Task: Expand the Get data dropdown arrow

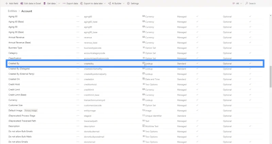Action: pos(59,3)
